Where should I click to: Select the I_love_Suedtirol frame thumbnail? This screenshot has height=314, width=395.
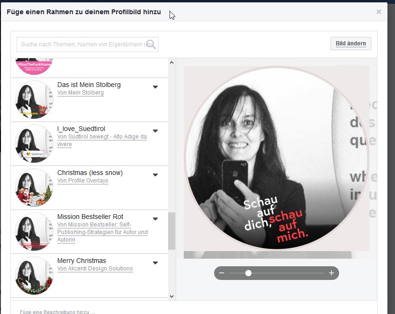34,144
